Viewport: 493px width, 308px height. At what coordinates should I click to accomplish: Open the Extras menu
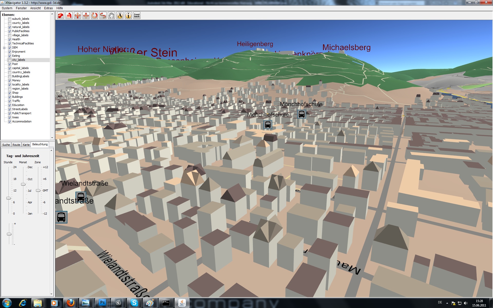[x=48, y=8]
